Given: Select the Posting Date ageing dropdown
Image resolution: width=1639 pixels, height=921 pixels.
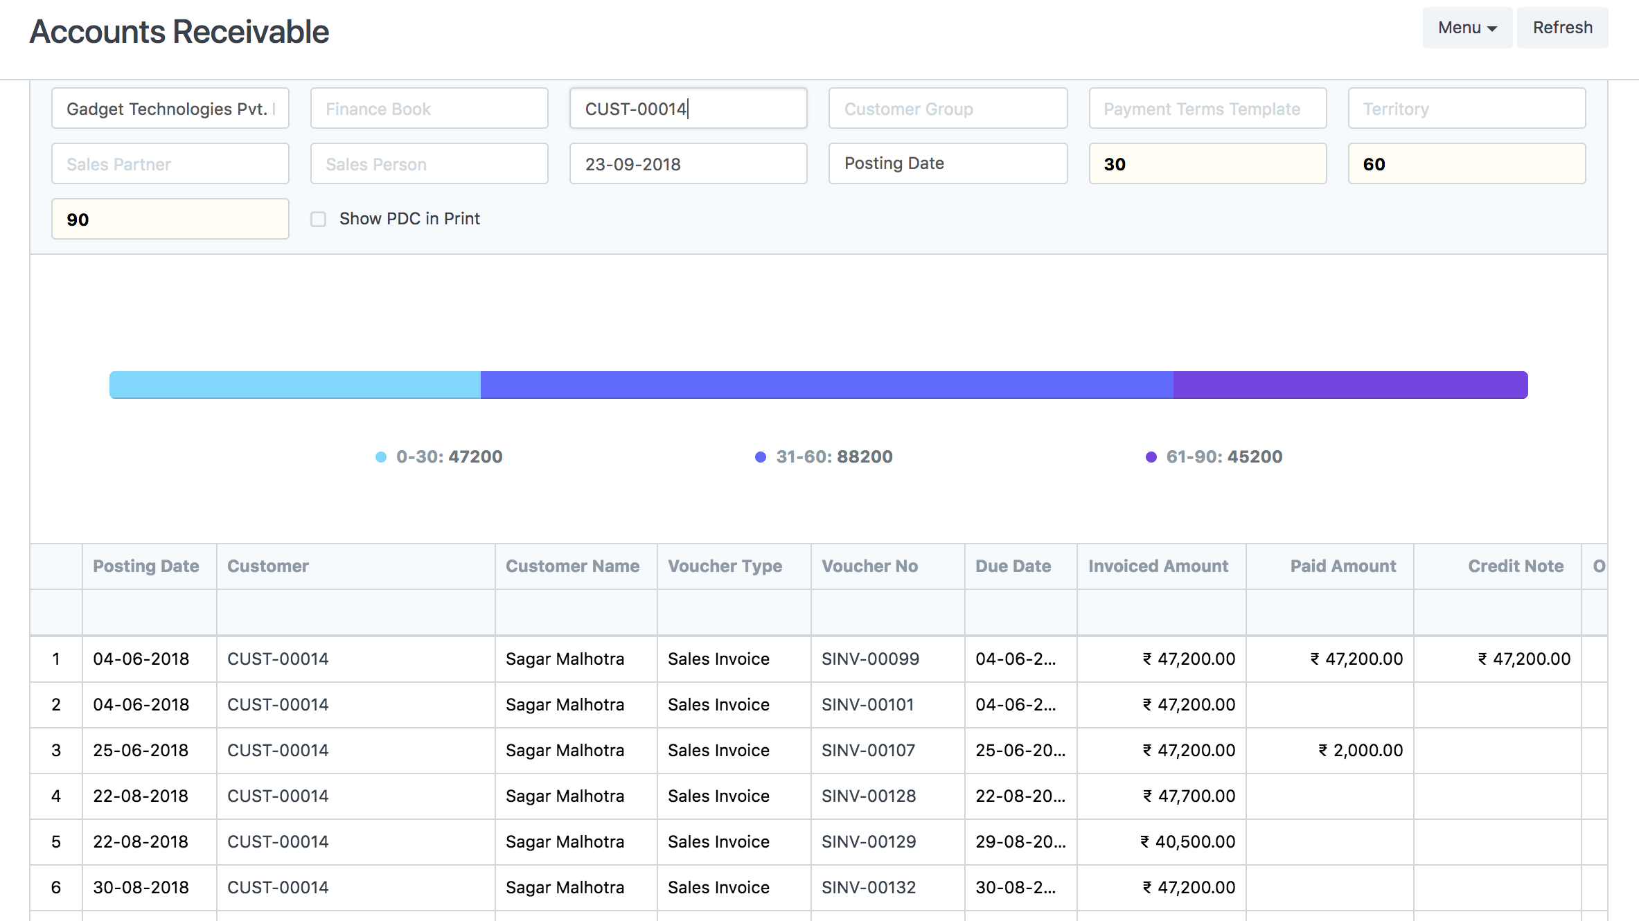Looking at the screenshot, I should 947,163.
